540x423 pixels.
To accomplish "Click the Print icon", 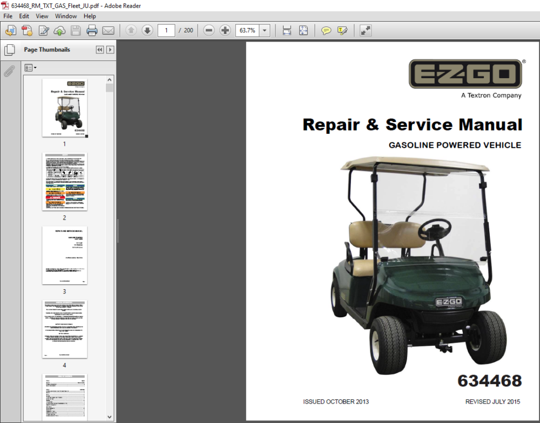I will point(92,31).
